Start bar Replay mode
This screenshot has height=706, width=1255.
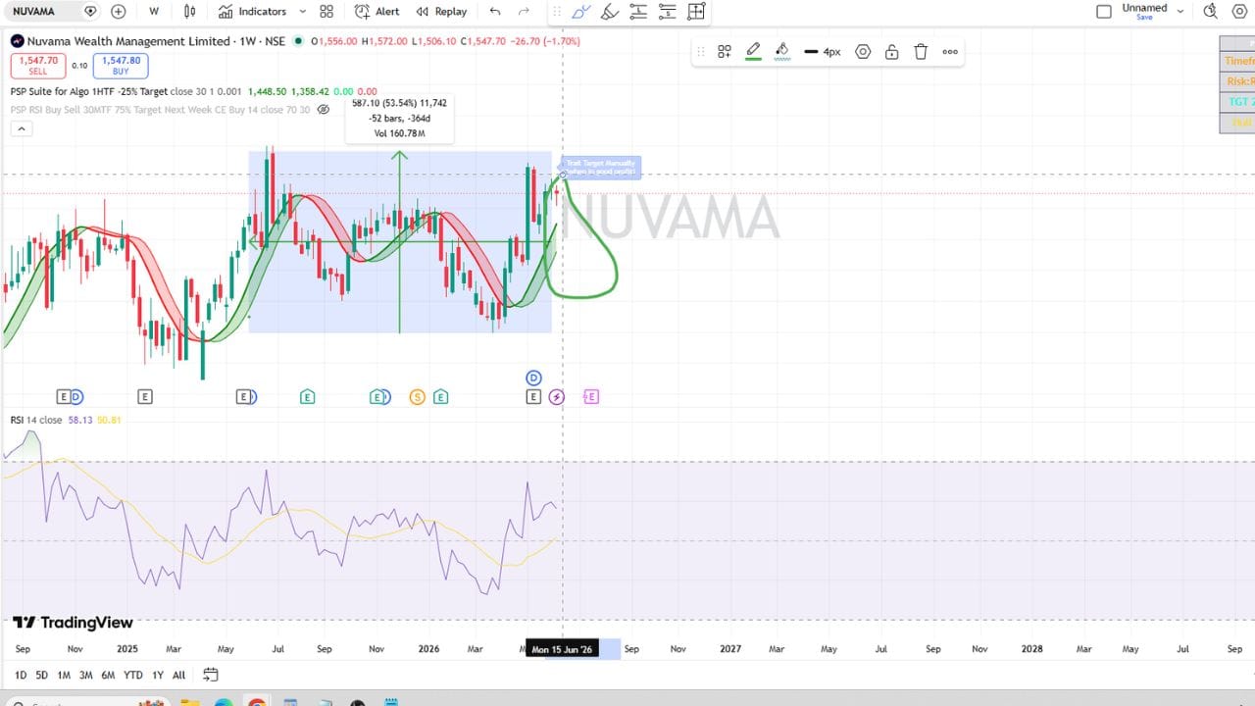click(x=441, y=12)
